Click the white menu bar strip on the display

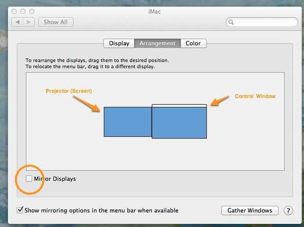pyautogui.click(x=179, y=105)
